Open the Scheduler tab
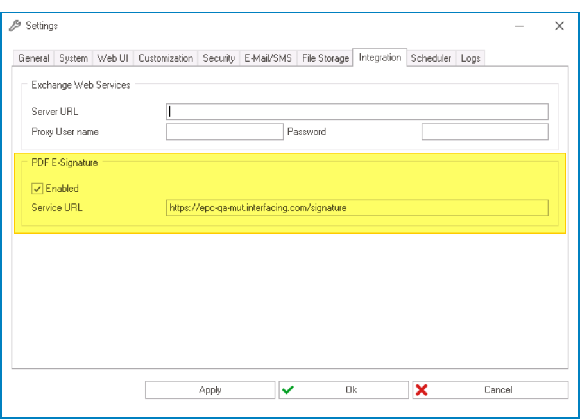The width and height of the screenshot is (580, 419). 431,58
